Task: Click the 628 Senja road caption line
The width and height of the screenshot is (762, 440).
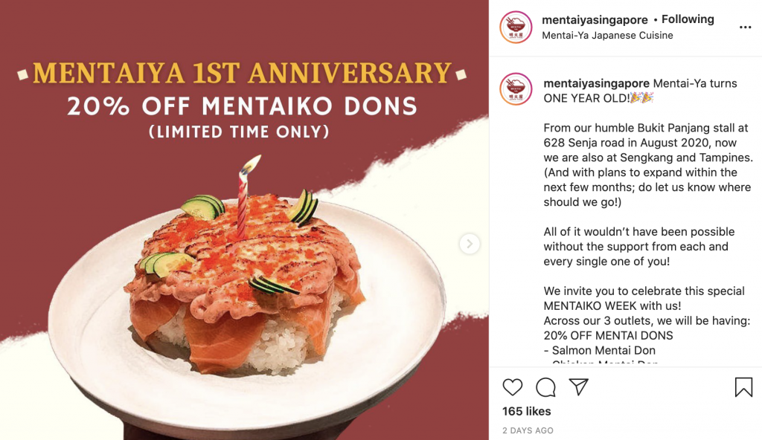Action: coord(610,143)
